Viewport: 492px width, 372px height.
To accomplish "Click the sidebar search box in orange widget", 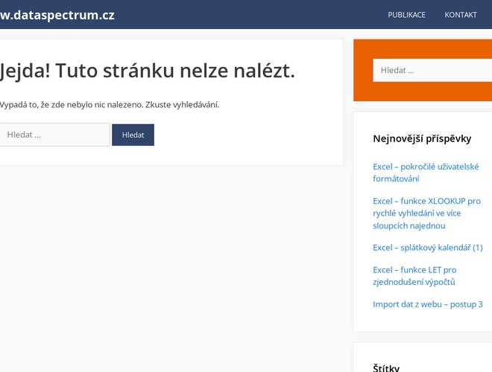I will (432, 70).
